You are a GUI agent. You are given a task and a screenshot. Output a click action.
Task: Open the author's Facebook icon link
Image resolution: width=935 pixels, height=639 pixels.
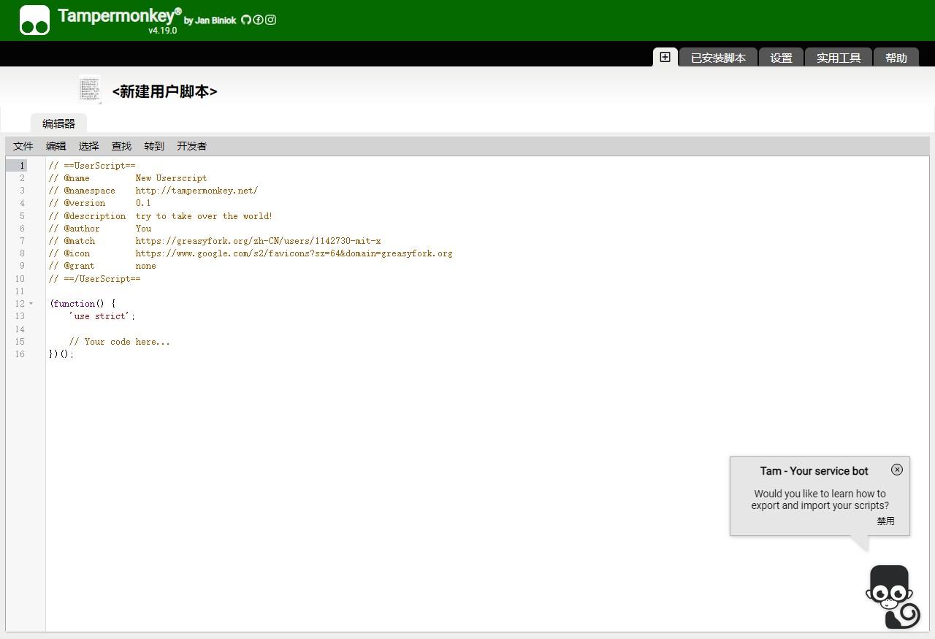click(258, 20)
